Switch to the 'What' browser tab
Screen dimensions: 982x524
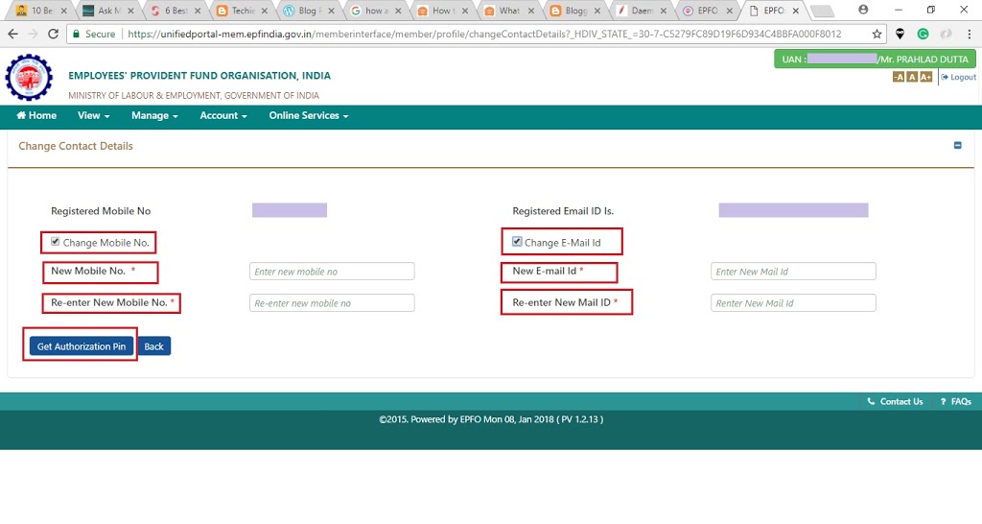coord(509,11)
